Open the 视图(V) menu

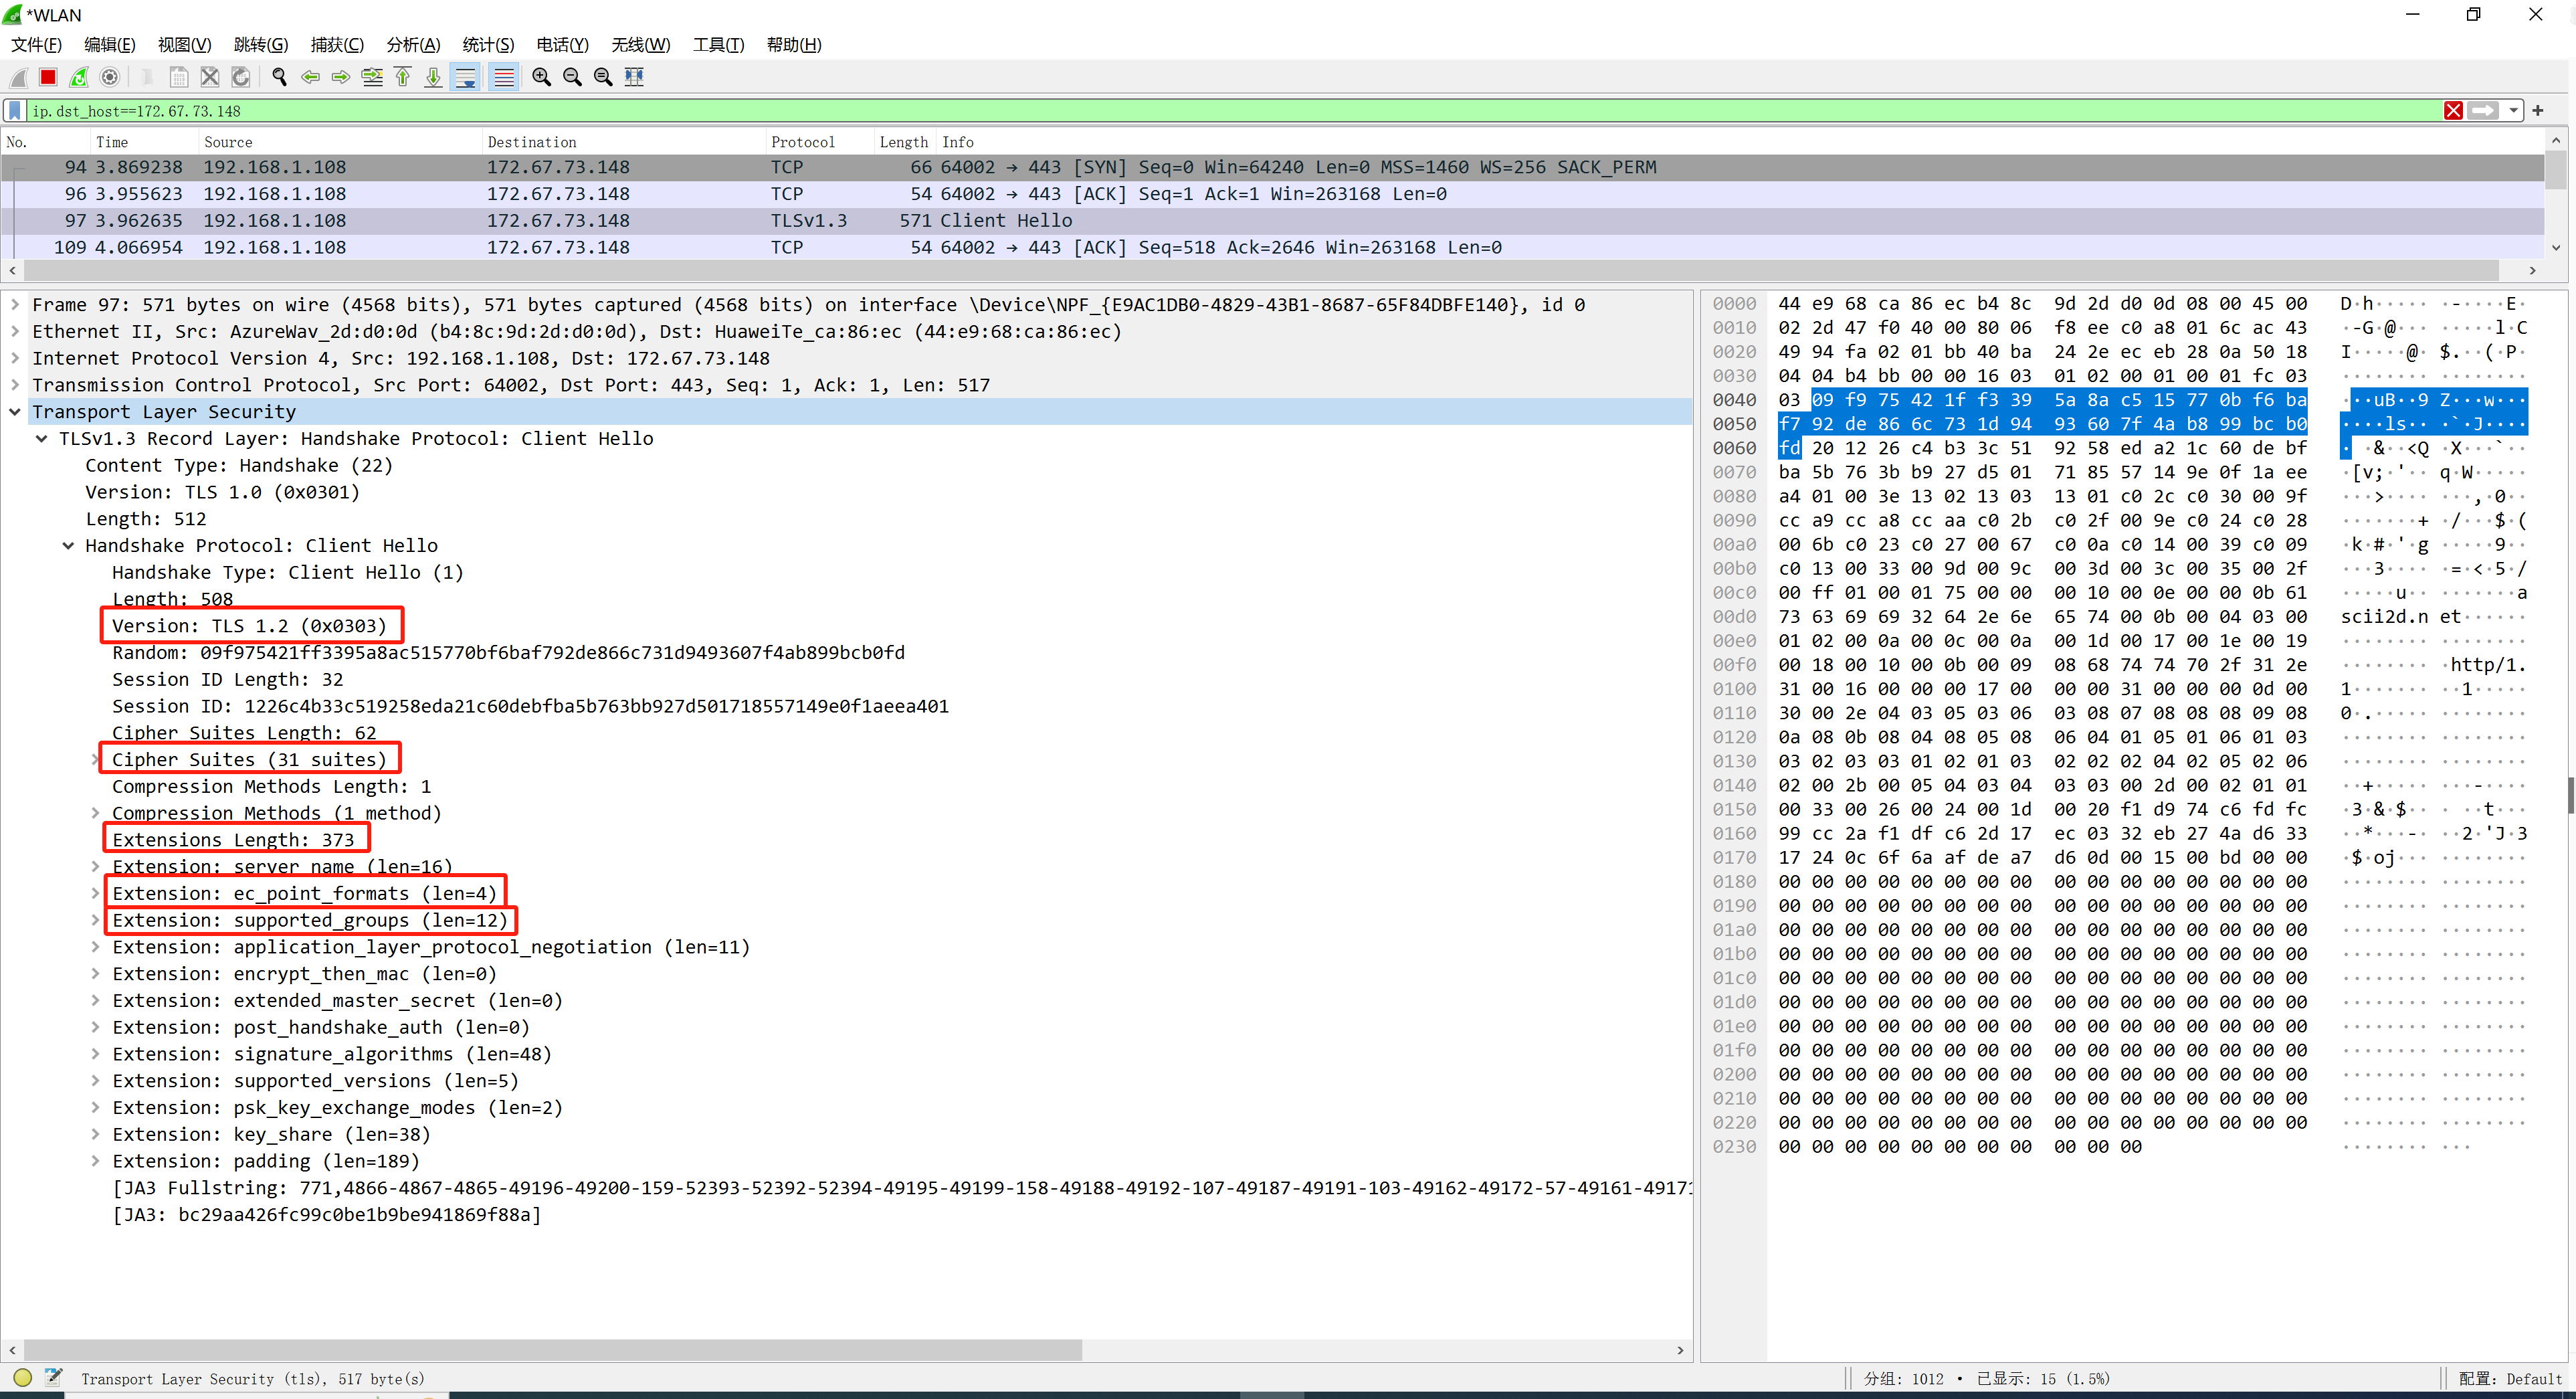tap(185, 44)
